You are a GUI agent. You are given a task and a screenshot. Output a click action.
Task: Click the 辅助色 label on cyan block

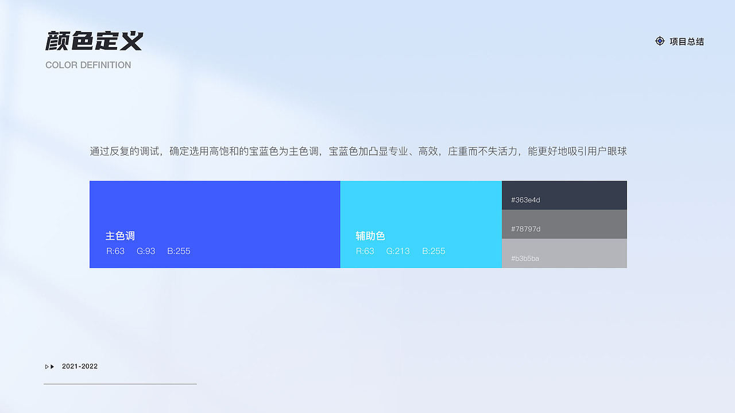(370, 235)
